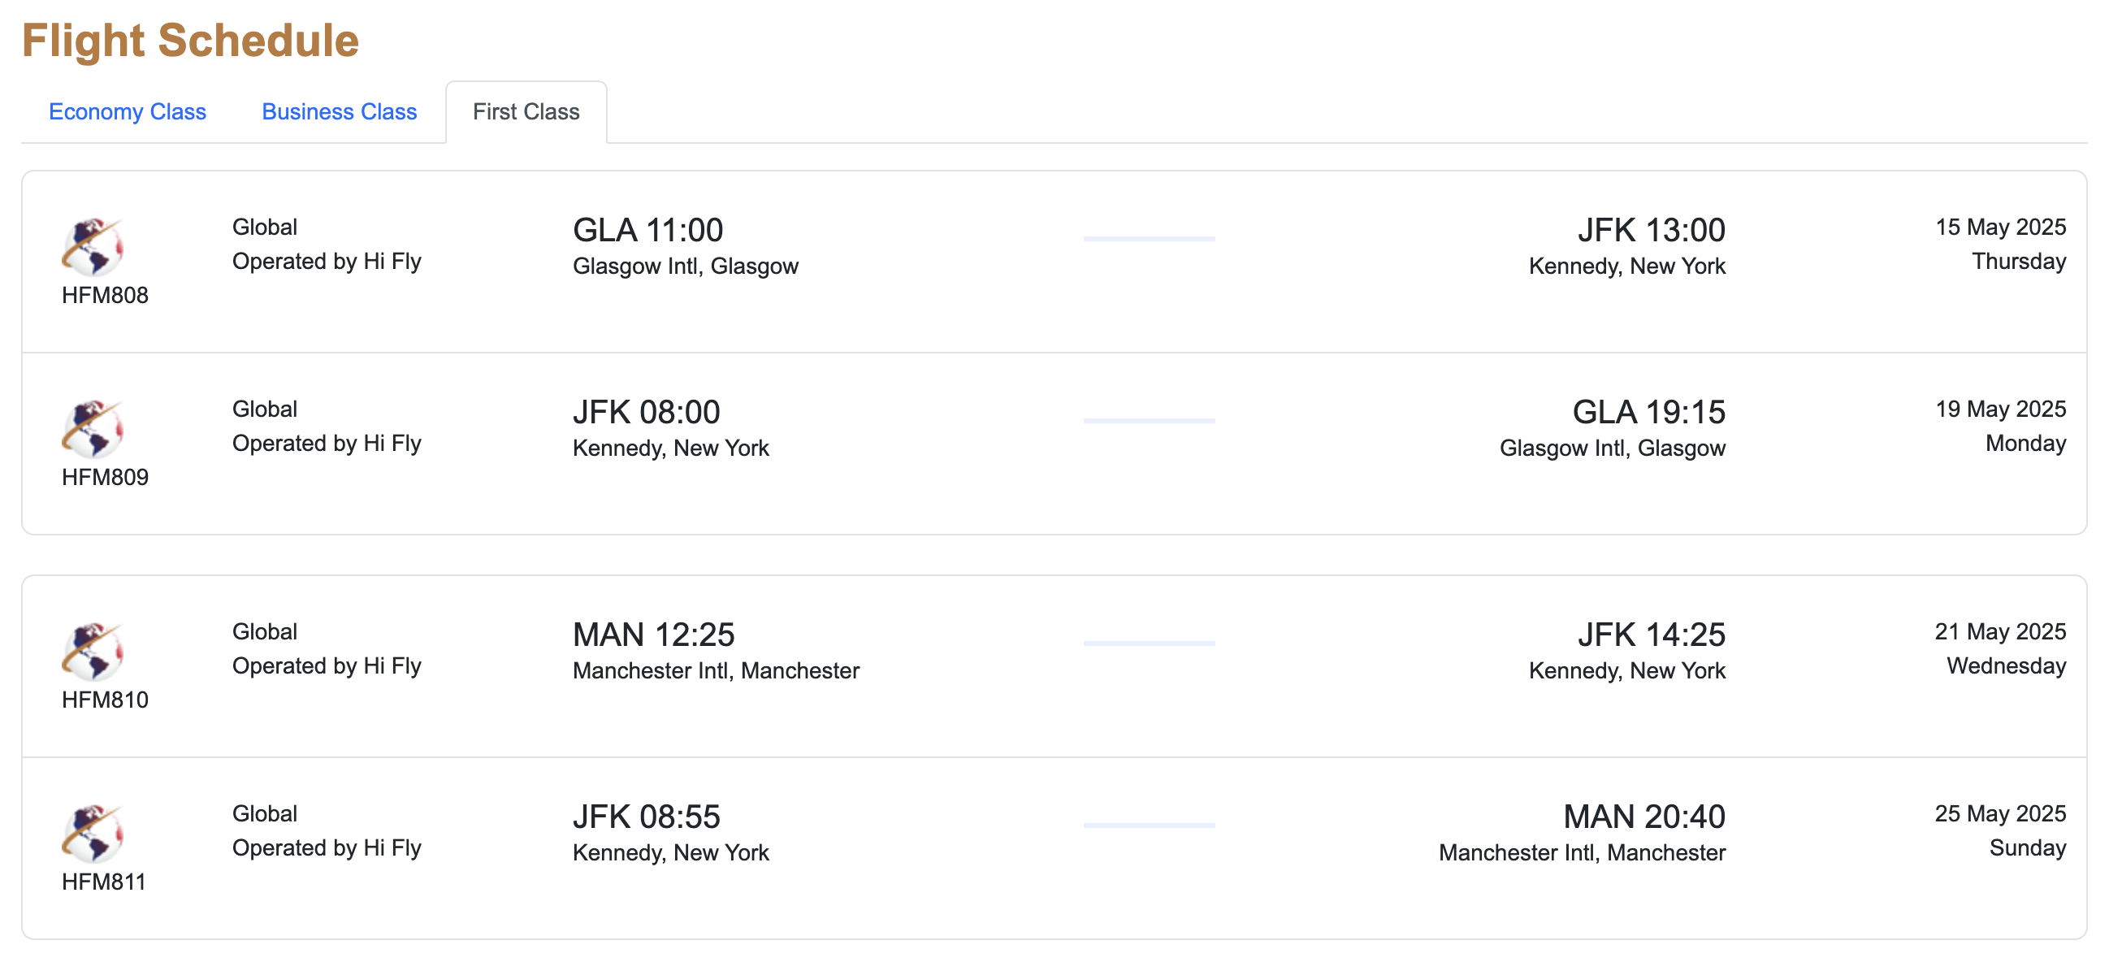Open the Business Class tab

click(x=339, y=111)
